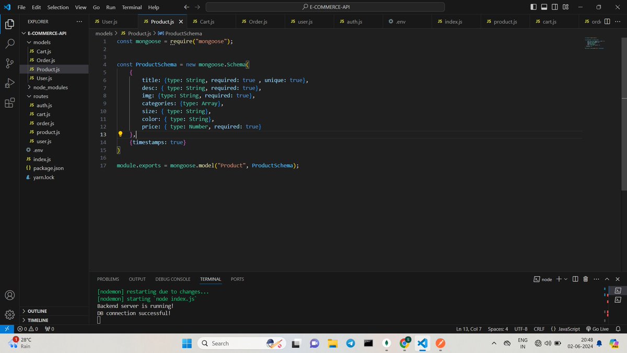Image resolution: width=627 pixels, height=353 pixels.
Task: Change the CRLF end of line sequence
Action: 539,329
